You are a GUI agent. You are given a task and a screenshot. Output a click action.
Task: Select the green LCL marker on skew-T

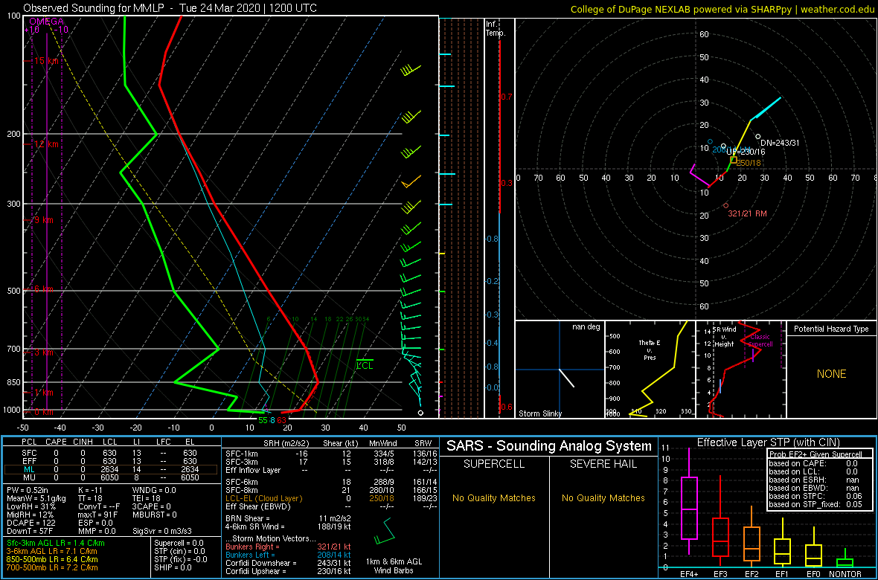pyautogui.click(x=365, y=364)
